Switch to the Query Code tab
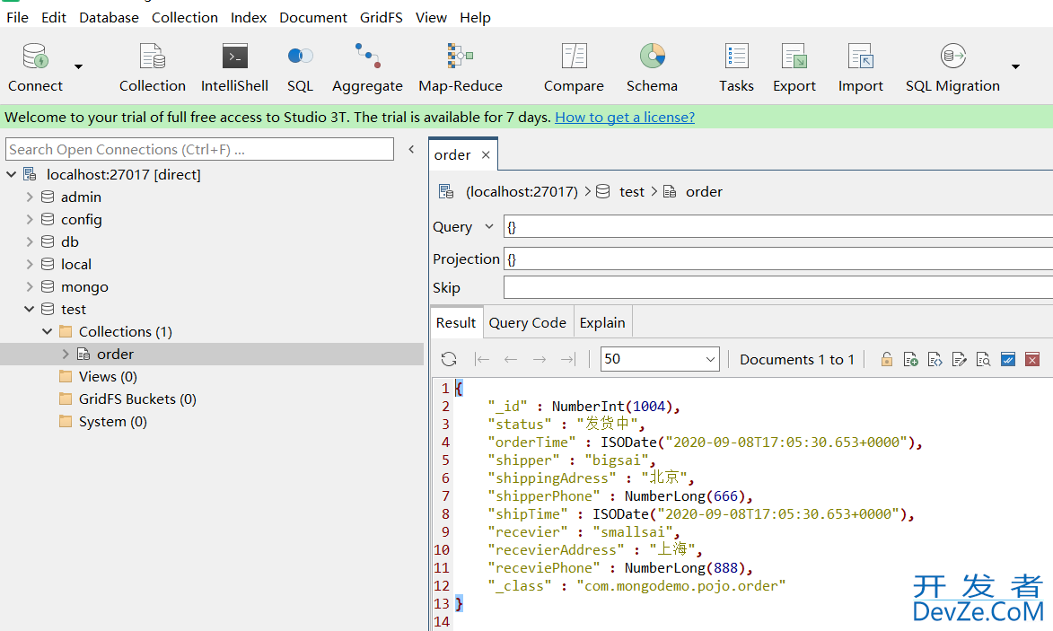This screenshot has width=1053, height=631. pyautogui.click(x=527, y=323)
